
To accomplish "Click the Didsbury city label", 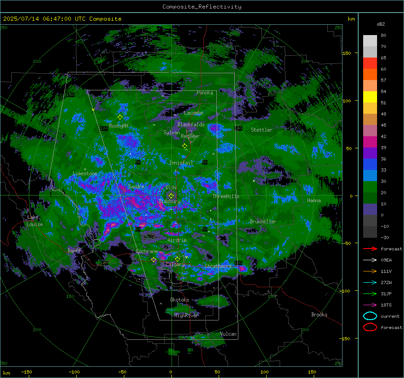I will point(170,201).
